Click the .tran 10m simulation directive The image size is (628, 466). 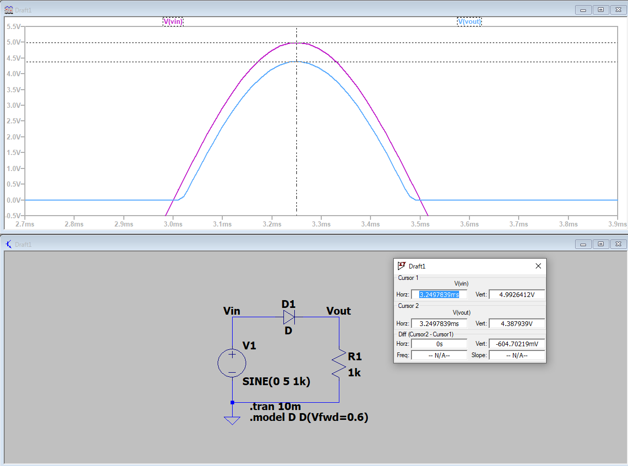click(275, 406)
